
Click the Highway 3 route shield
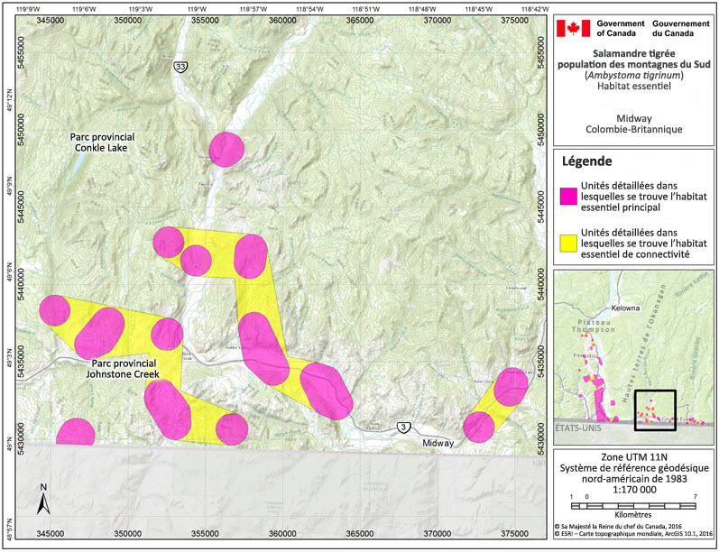401,427
